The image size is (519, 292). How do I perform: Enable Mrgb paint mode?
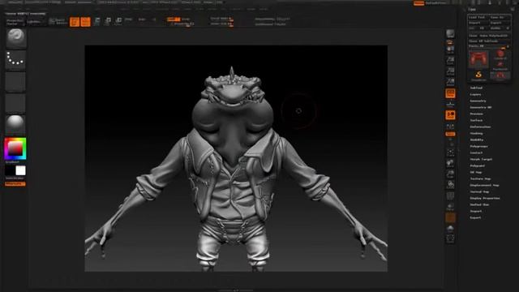click(128, 19)
